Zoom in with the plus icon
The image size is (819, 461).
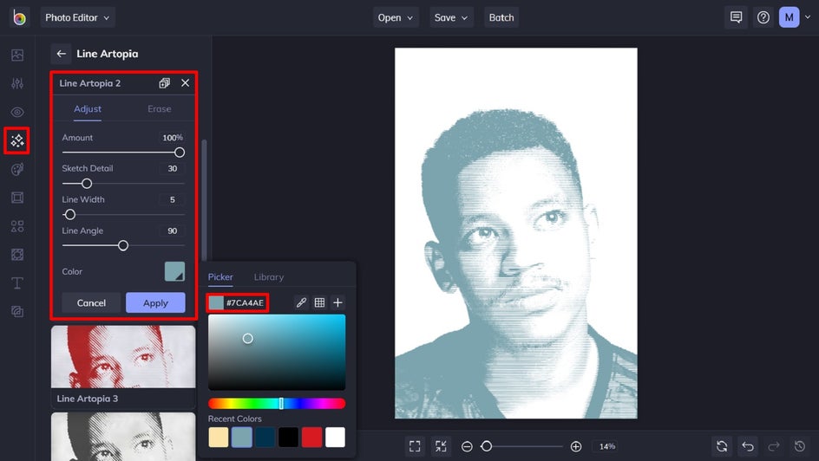coord(576,446)
